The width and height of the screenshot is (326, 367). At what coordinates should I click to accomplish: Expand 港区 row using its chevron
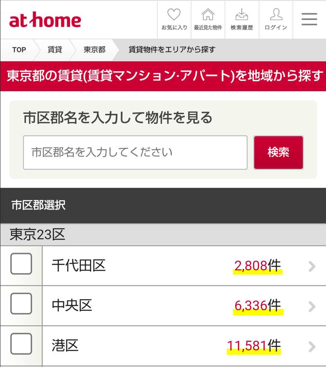coord(312,347)
